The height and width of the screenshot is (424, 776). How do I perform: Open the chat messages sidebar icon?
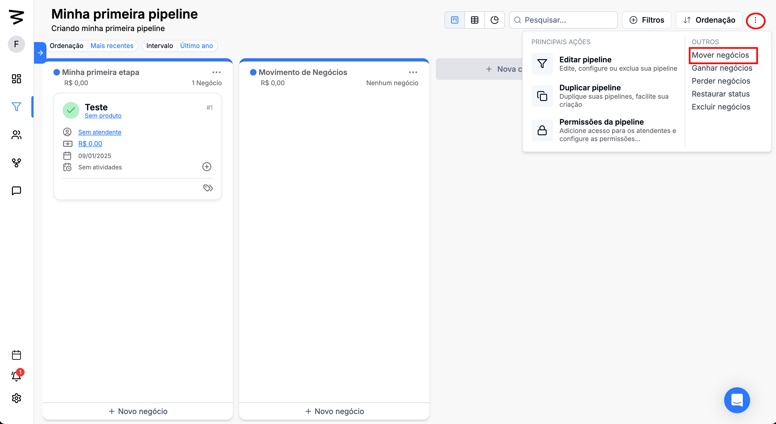point(16,191)
